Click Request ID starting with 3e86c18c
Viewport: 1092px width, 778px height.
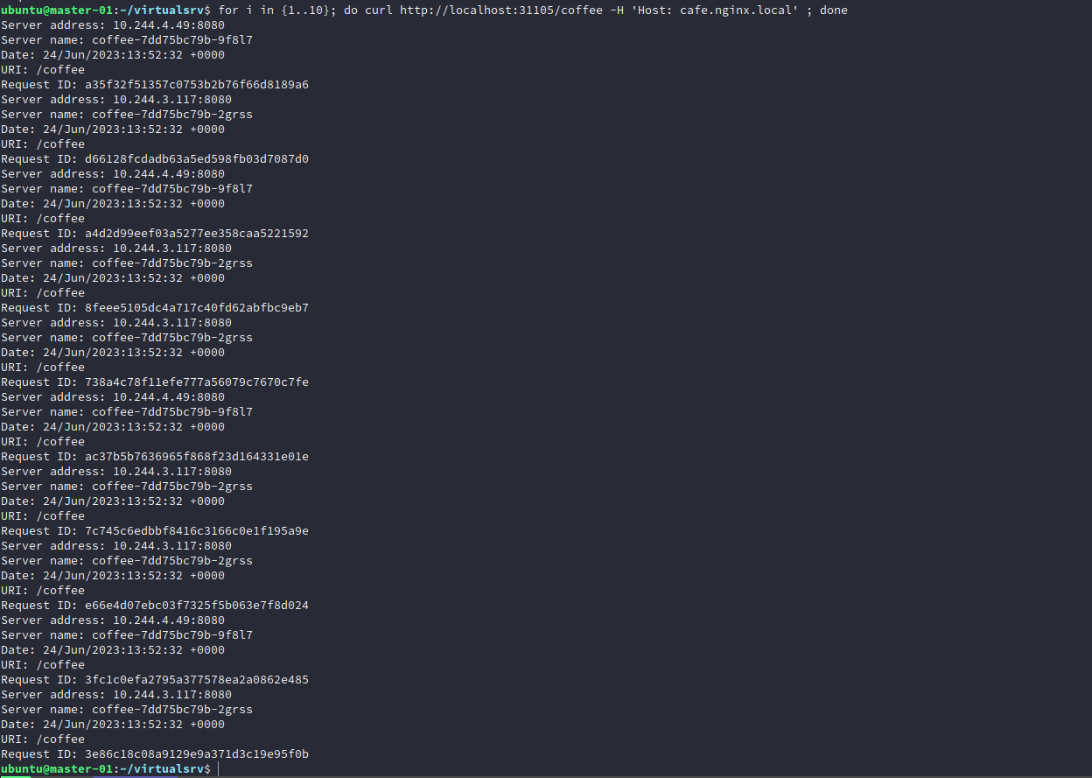tap(196, 754)
